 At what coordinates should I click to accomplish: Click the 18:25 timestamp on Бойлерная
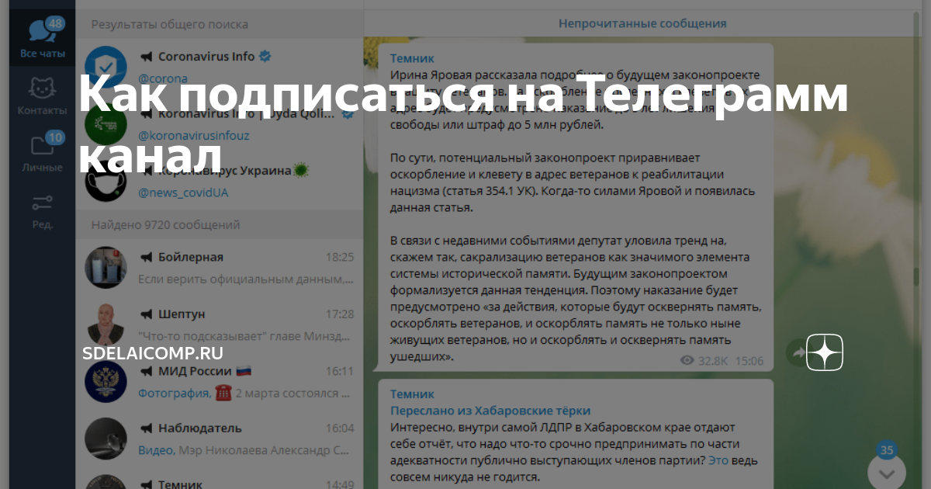pyautogui.click(x=340, y=258)
